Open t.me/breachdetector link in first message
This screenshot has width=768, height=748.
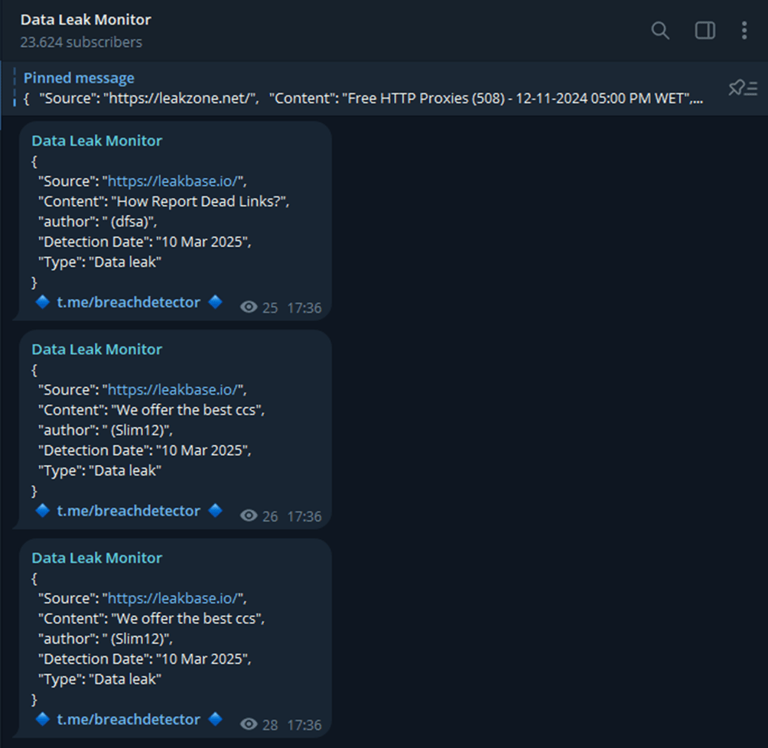pos(129,302)
